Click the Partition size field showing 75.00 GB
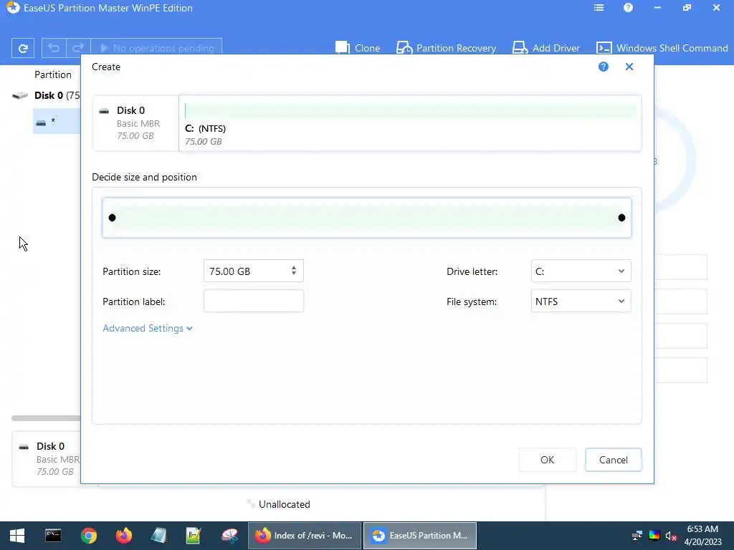Screen dimensions: 734x550 click(253, 271)
